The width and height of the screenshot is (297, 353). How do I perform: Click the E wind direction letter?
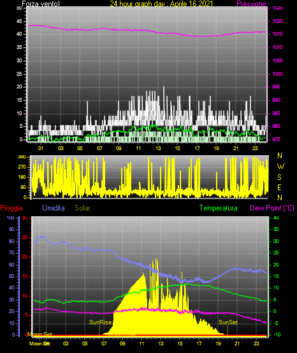279,187
